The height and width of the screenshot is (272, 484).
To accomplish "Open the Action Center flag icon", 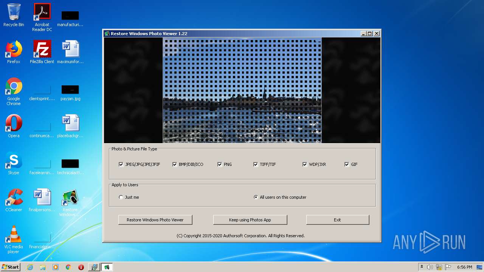I will coord(448,267).
